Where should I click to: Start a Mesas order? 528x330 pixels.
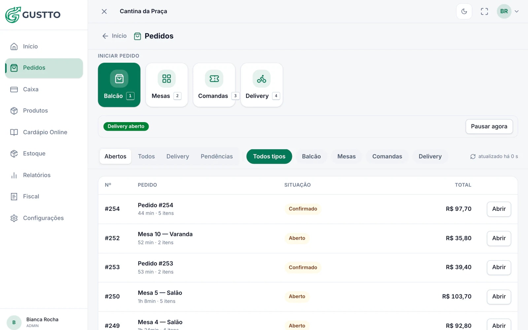167,85
